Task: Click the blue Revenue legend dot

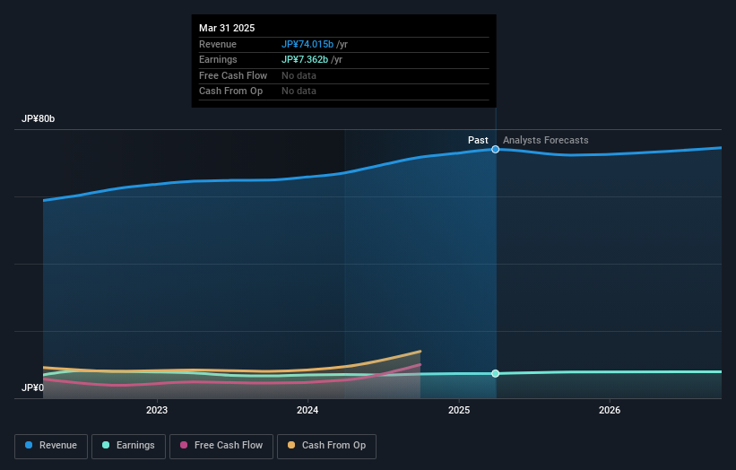Action: (x=29, y=445)
